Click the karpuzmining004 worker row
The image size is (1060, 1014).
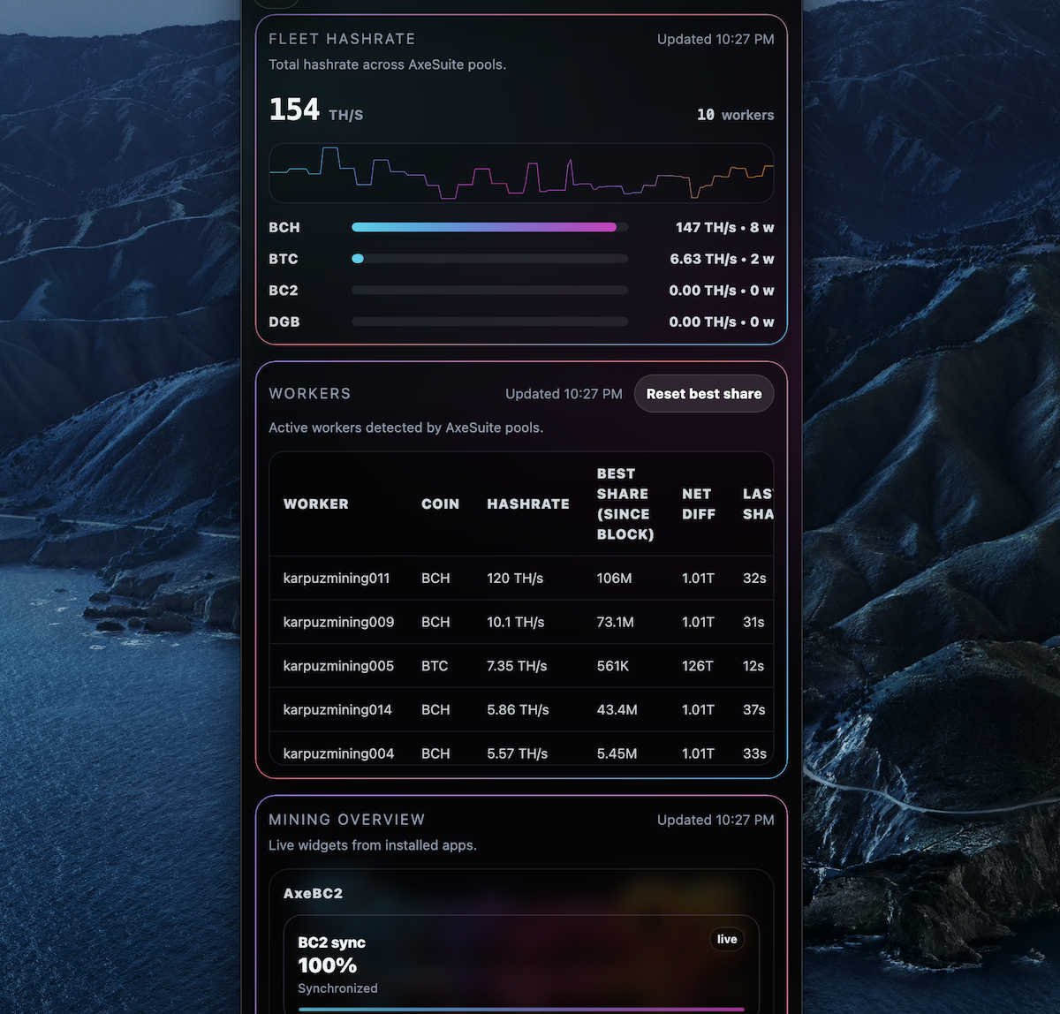(338, 753)
